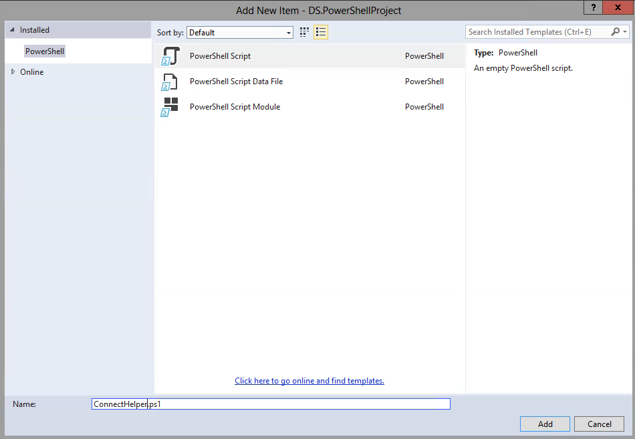Open the search options arrow beside the magnifier
Screen dimensions: 635x439
tap(624, 31)
